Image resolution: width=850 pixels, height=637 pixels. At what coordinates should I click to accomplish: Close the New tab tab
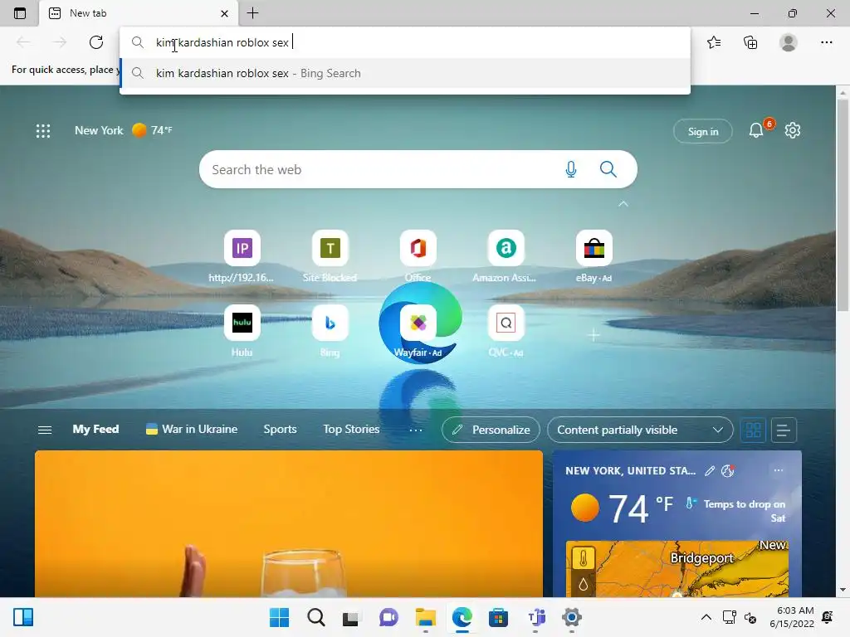(224, 13)
